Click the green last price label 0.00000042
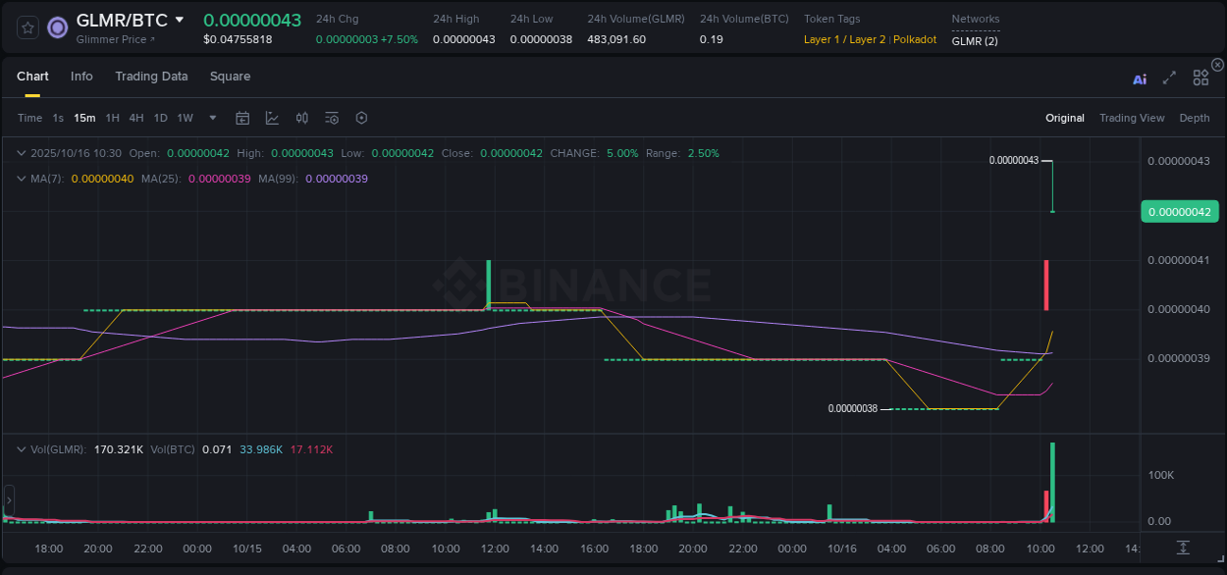This screenshot has height=575, width=1227. [1180, 211]
